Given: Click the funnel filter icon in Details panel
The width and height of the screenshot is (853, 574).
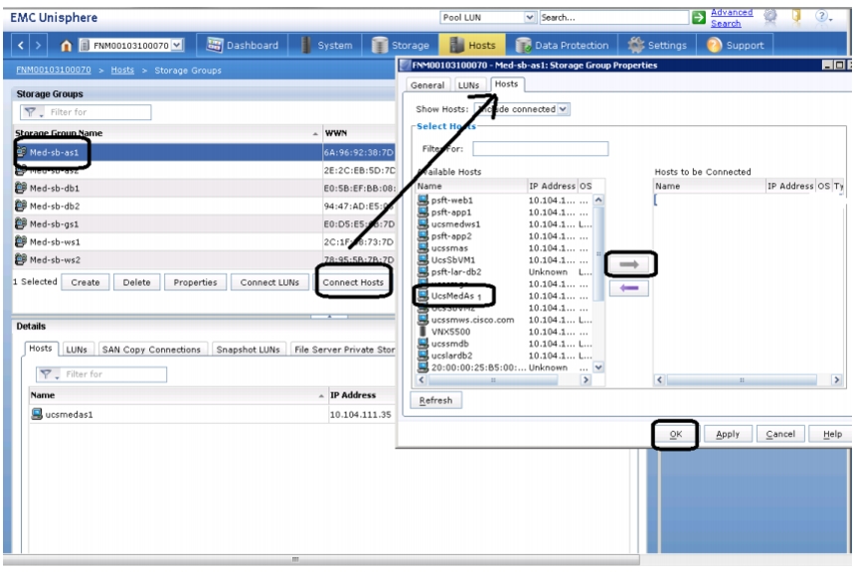Looking at the screenshot, I should 47,374.
